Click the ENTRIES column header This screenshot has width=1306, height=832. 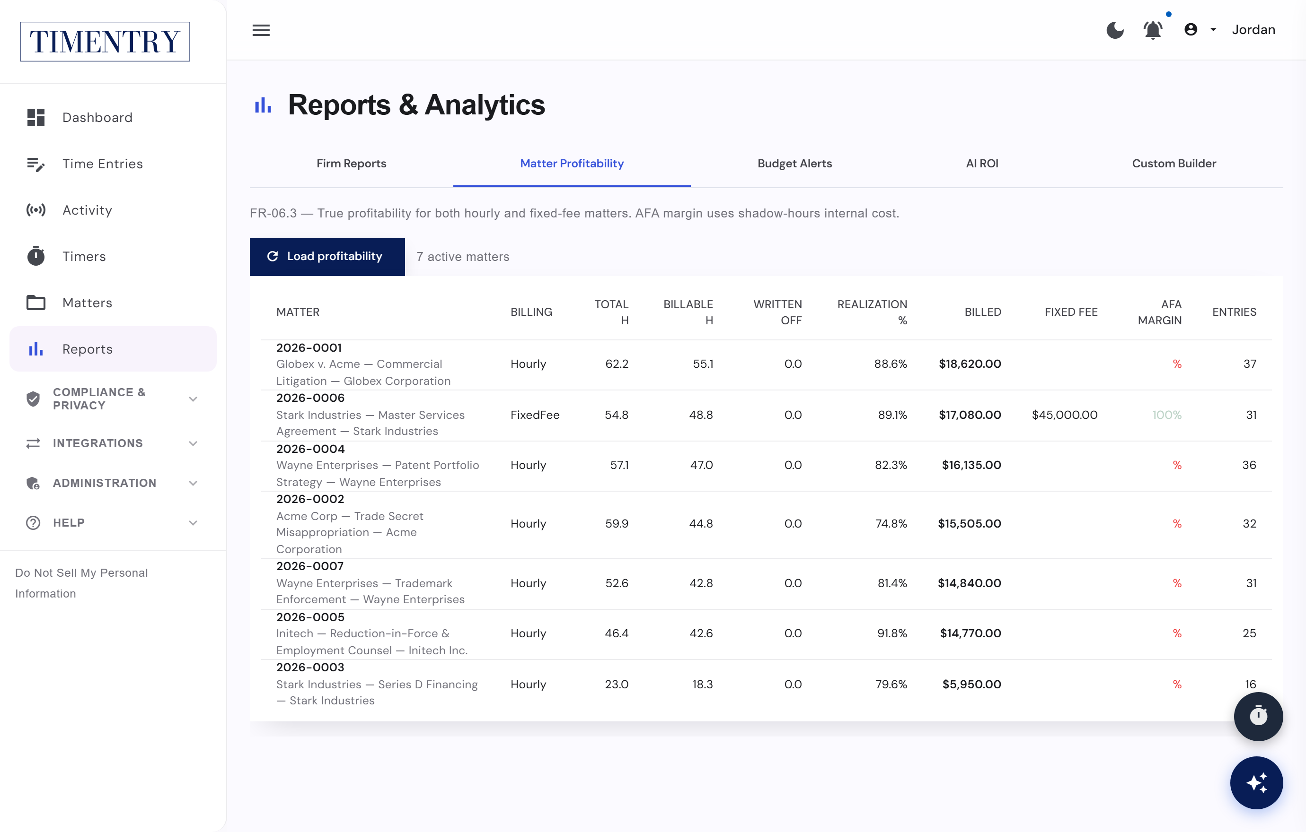pos(1234,312)
